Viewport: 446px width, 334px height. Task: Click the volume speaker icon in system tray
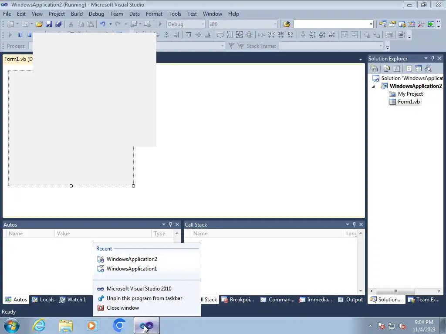click(x=402, y=326)
